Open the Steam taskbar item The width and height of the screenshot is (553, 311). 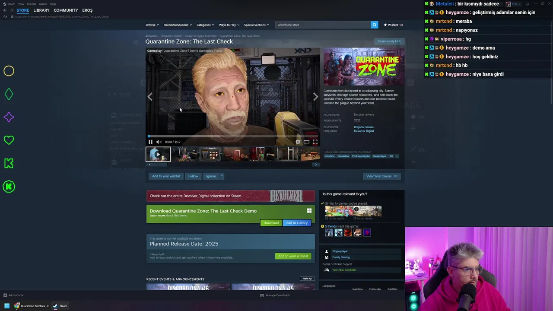click(60, 306)
